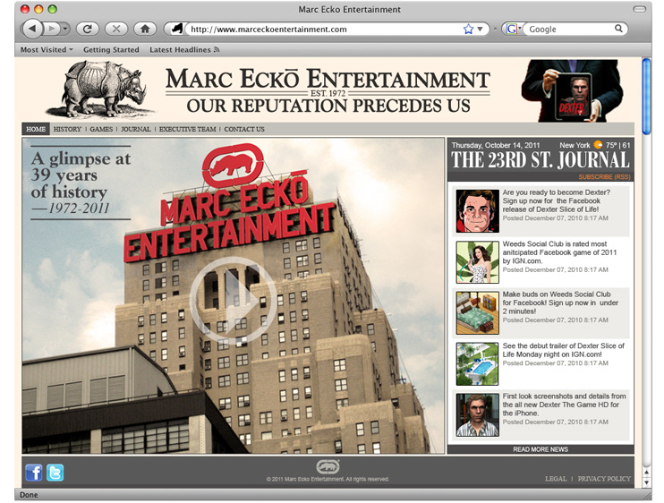Screen dimensions: 664x503
Task: Open the LEGAL footer link
Action: [556, 479]
